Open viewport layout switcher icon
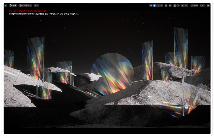Image resolution: width=214 pixels, height=138 pixels. pyautogui.click(x=208, y=5)
